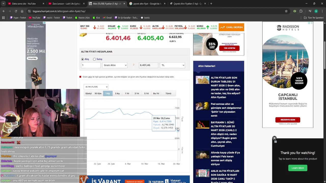Open the Gram Altın dropdown

point(115,65)
